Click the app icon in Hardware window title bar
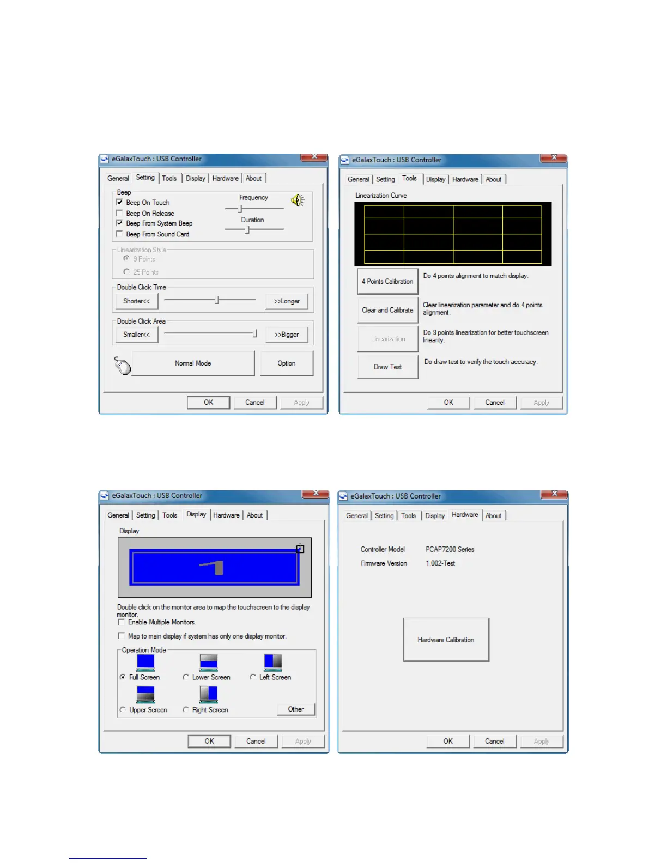The height and width of the screenshot is (863, 667). [x=343, y=496]
